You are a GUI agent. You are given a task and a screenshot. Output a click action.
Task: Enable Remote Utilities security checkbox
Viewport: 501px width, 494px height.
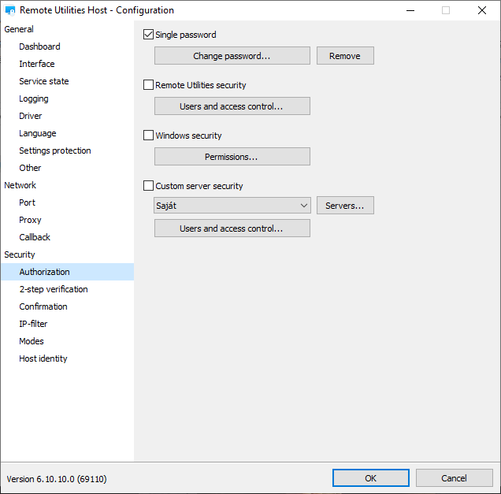[x=148, y=85]
